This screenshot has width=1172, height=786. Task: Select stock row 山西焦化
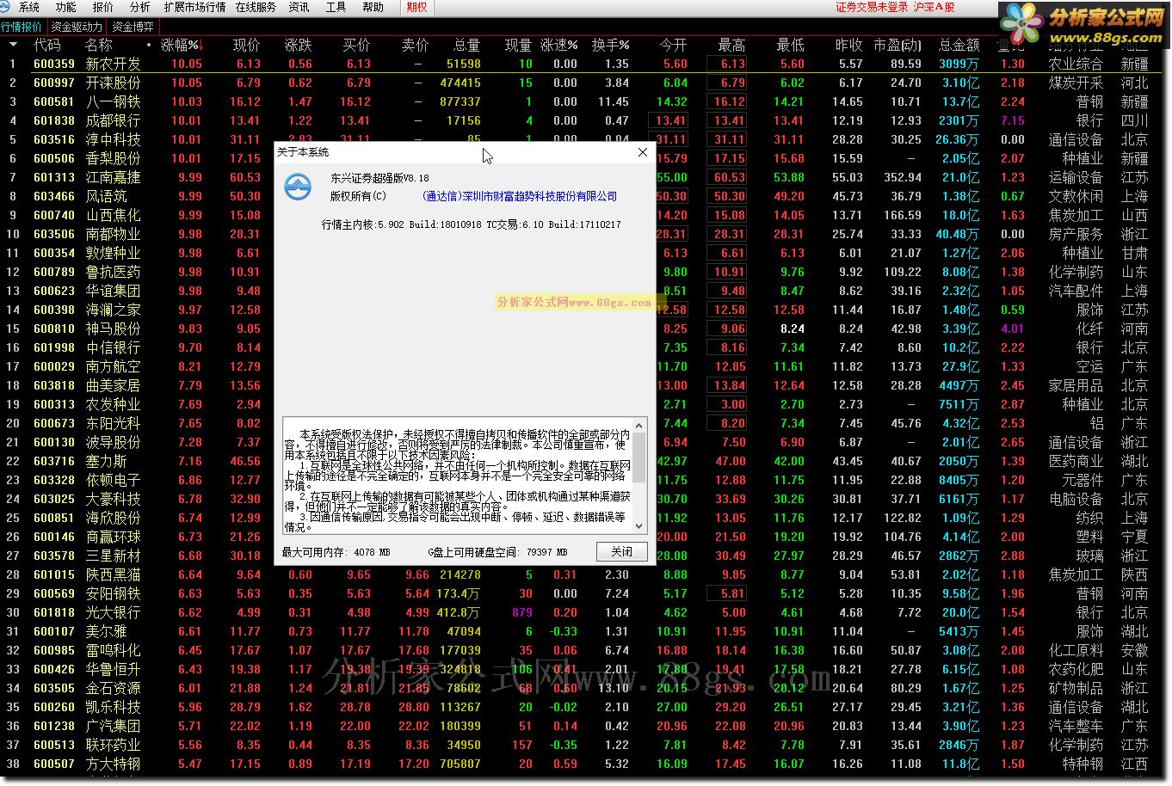click(x=113, y=215)
